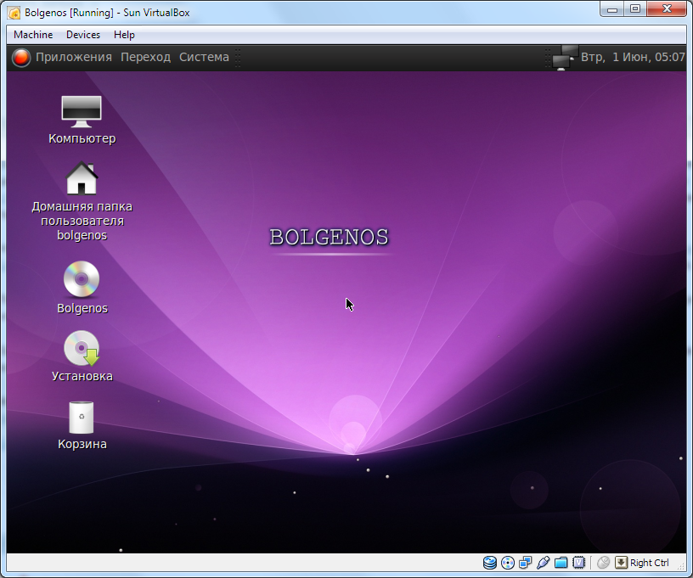The width and height of the screenshot is (693, 578).
Task: Open the Devices menu
Action: (x=83, y=35)
